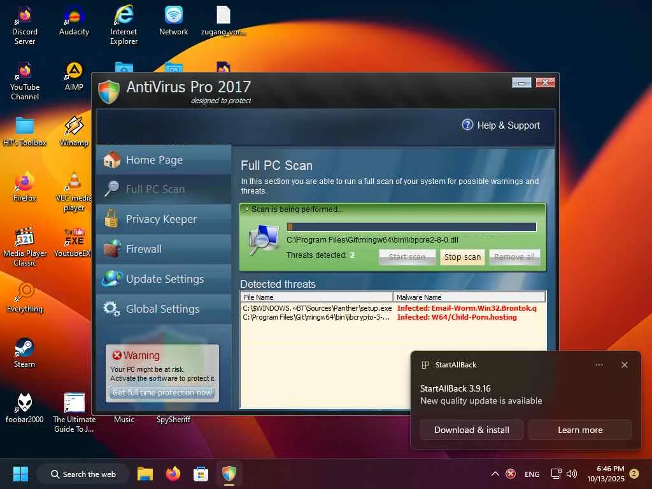Click the Malware Name column header
Image resolution: width=652 pixels, height=489 pixels.
469,297
